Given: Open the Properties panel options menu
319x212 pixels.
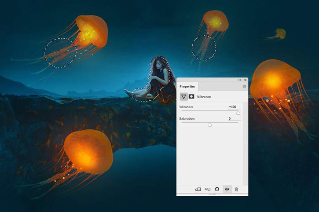Looking at the screenshot, I should pyautogui.click(x=244, y=87).
